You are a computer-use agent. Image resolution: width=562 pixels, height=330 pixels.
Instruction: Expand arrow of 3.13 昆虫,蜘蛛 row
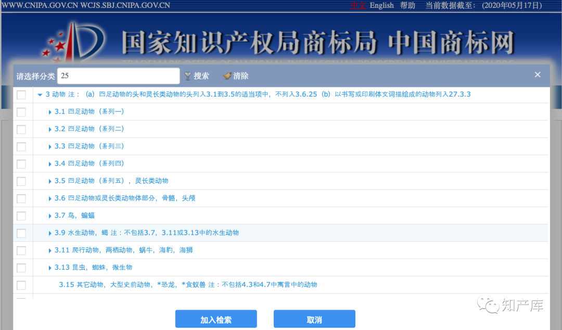50,268
